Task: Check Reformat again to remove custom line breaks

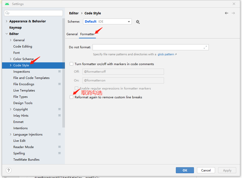Action: (x=71, y=97)
